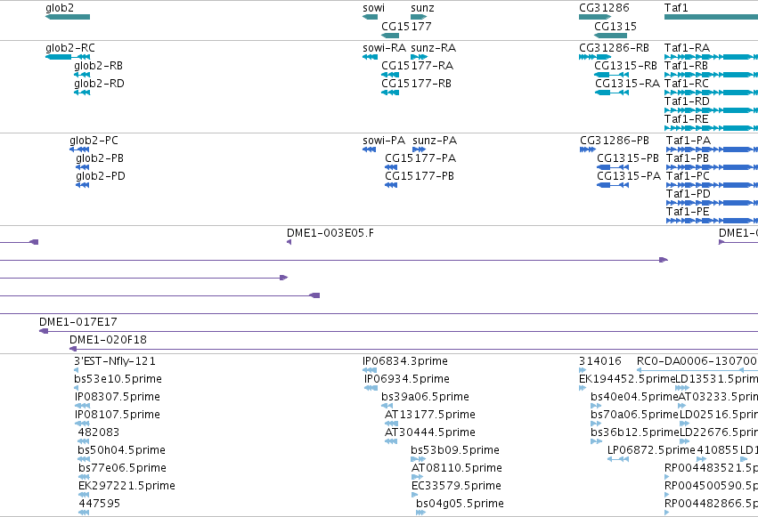Click the glob2-RD transcript
The width and height of the screenshot is (758, 517).
pyautogui.click(x=99, y=84)
